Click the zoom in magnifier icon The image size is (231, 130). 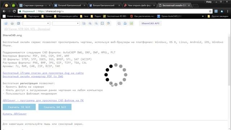[90, 23]
